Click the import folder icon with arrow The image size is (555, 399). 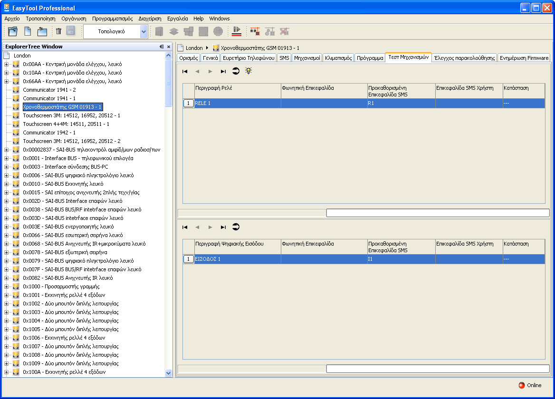click(x=42, y=31)
